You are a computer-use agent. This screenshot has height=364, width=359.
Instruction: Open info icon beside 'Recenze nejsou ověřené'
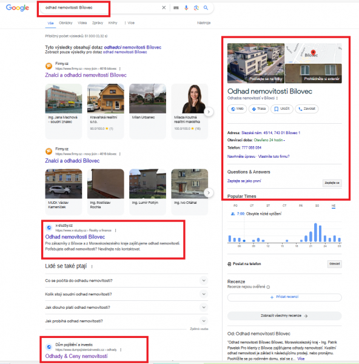click(x=268, y=287)
